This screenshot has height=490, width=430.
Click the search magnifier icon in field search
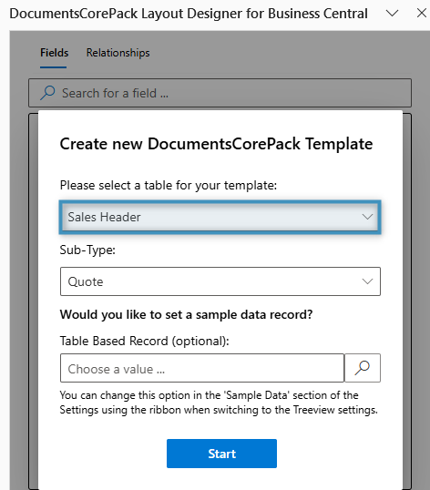[x=47, y=93]
